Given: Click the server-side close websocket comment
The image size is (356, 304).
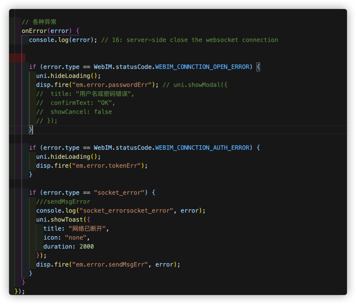Looking at the screenshot, I should coord(189,40).
